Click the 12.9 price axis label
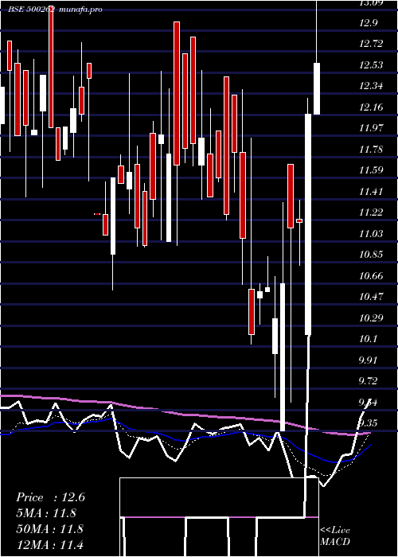 pyautogui.click(x=368, y=23)
